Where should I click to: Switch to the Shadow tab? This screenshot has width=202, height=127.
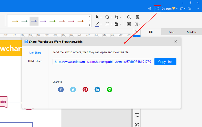192,32
